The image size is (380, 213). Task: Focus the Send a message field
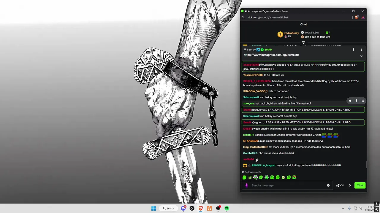coord(288,185)
